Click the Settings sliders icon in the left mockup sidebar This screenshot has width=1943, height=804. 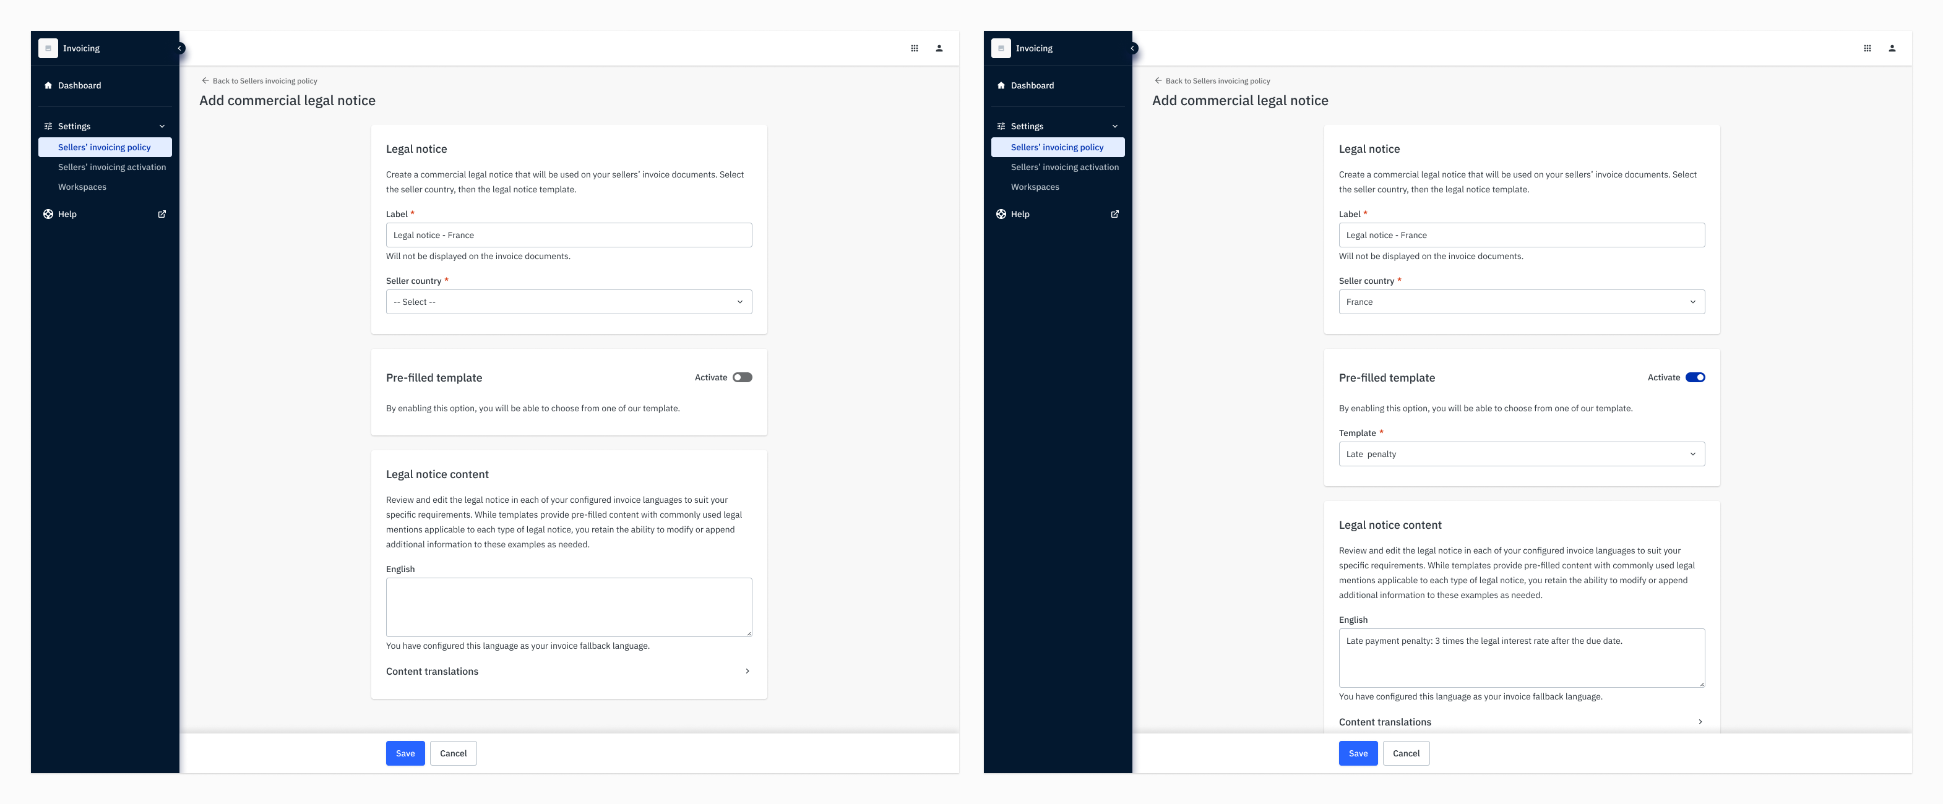48,126
